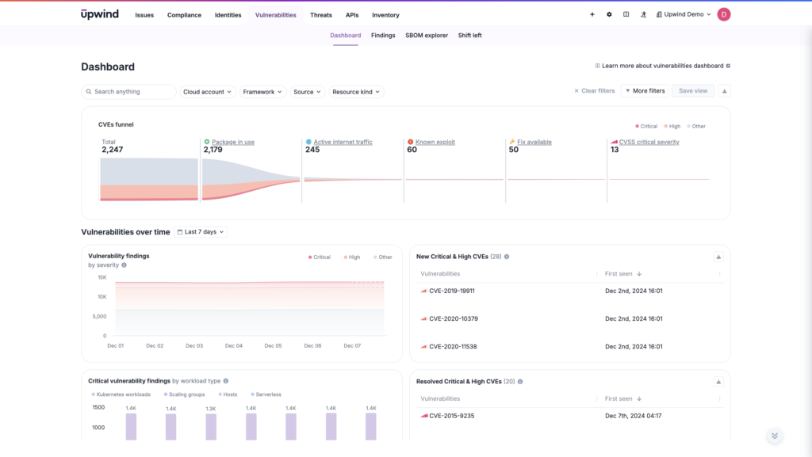The width and height of the screenshot is (812, 457).
Task: Expand the Last 7 days time range selector
Action: click(201, 231)
